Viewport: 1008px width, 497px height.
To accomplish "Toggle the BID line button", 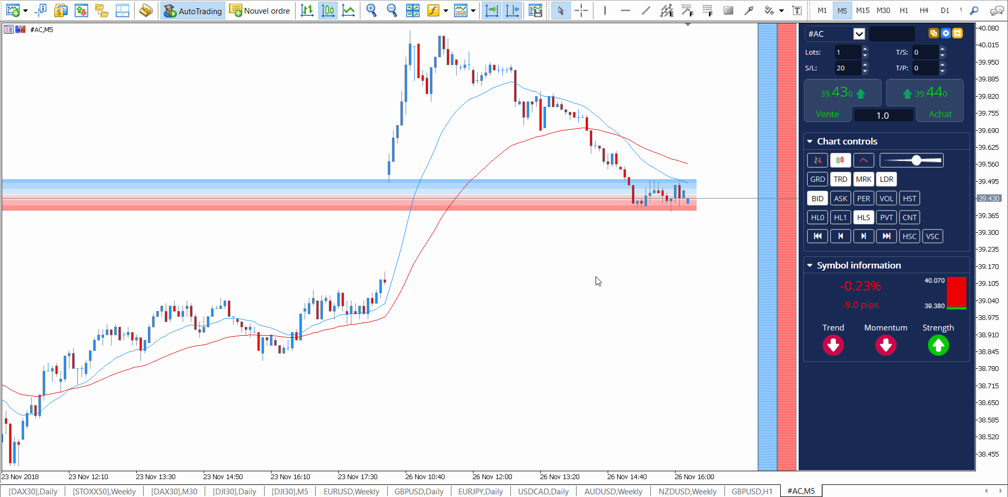I will (818, 199).
